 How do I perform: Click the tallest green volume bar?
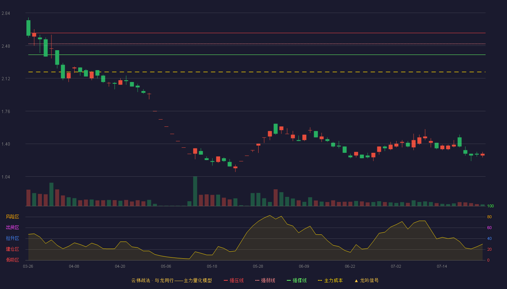click(195, 191)
